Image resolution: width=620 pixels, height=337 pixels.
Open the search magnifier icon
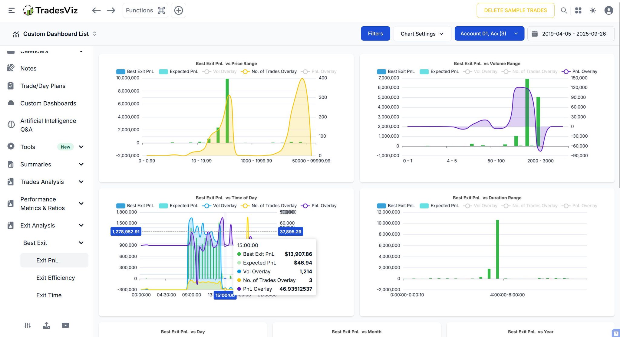[x=563, y=11]
